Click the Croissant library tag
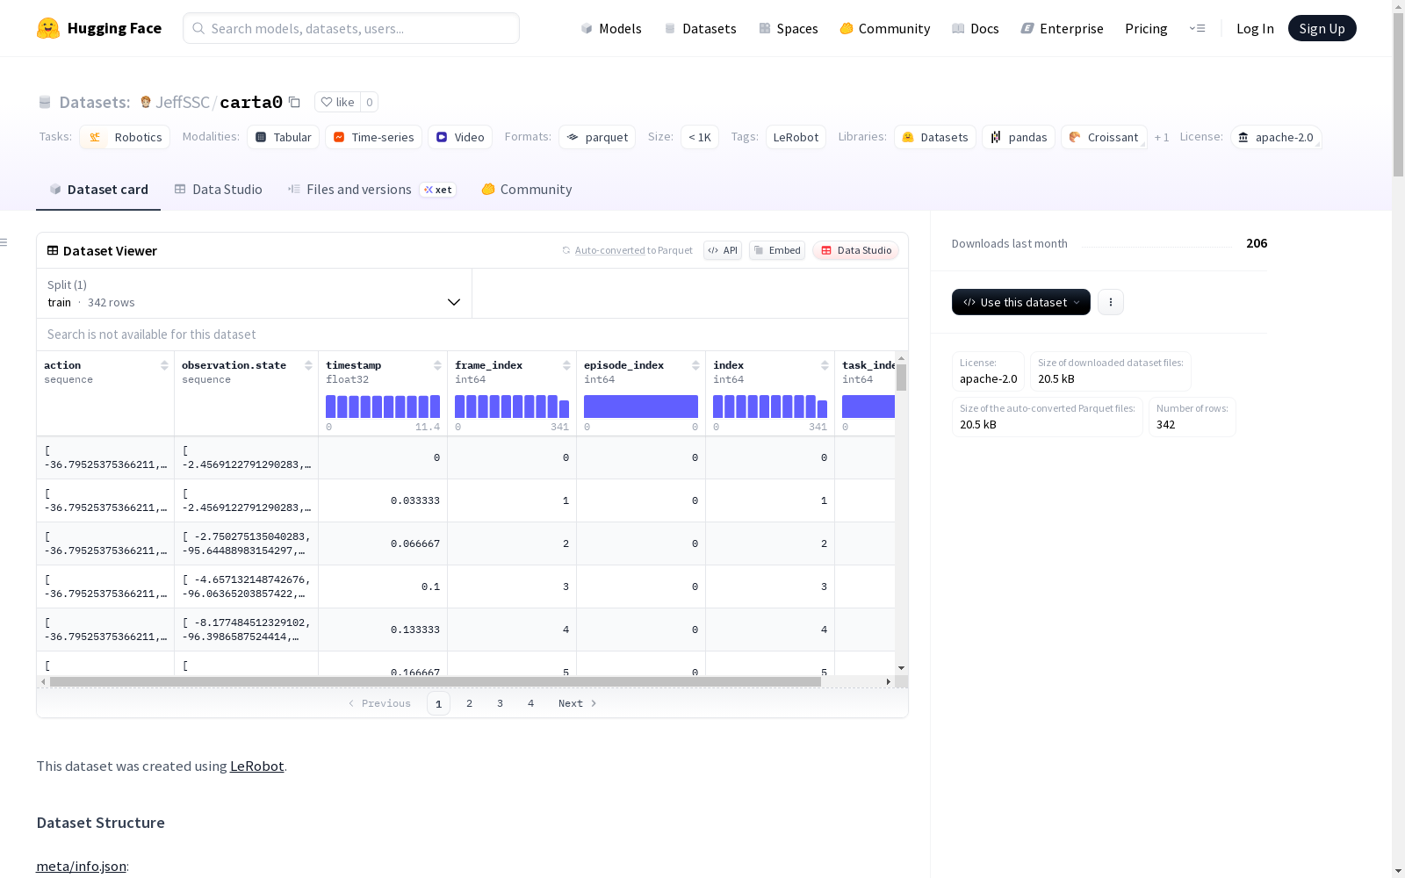Screen dimensions: 1405x878 tap(1104, 137)
